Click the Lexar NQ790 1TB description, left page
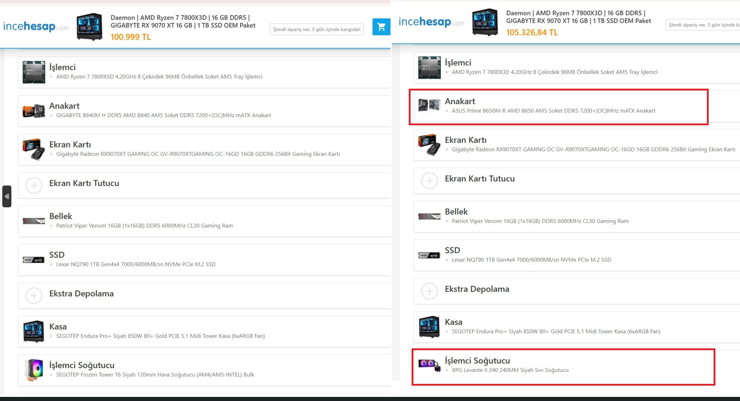 point(136,264)
